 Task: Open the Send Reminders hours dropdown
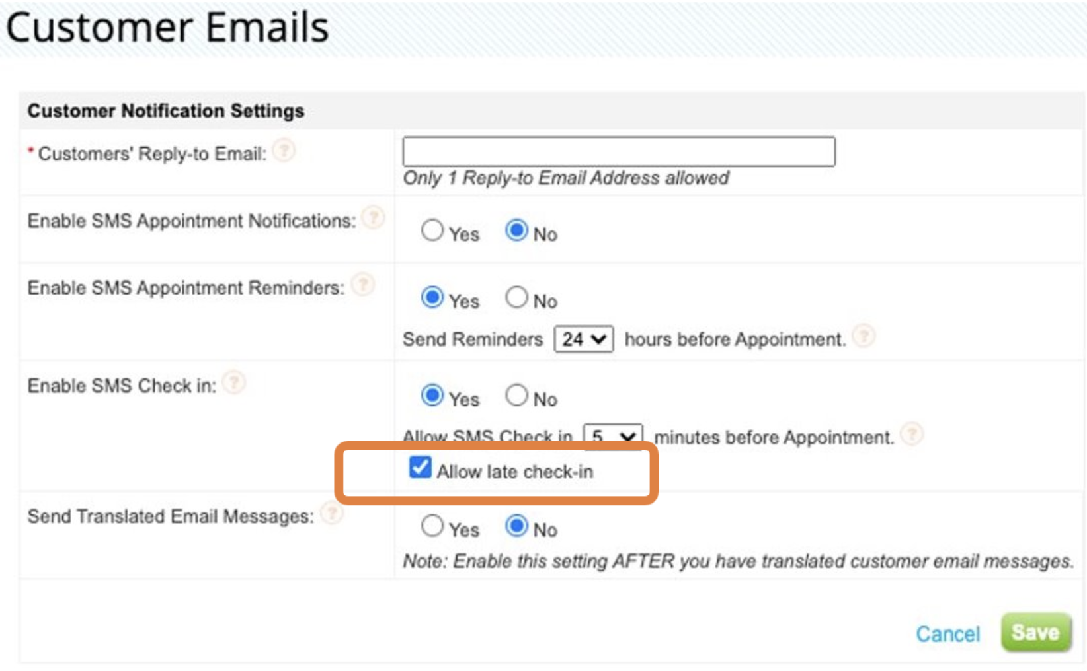[x=583, y=339]
